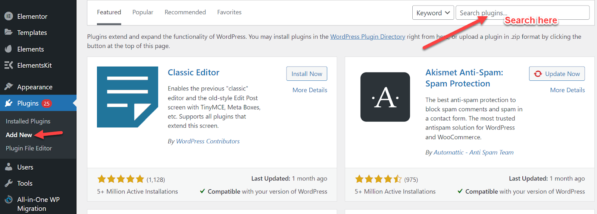This screenshot has height=214, width=597.
Task: Click the Classic Editor active installations text
Action: (137, 191)
